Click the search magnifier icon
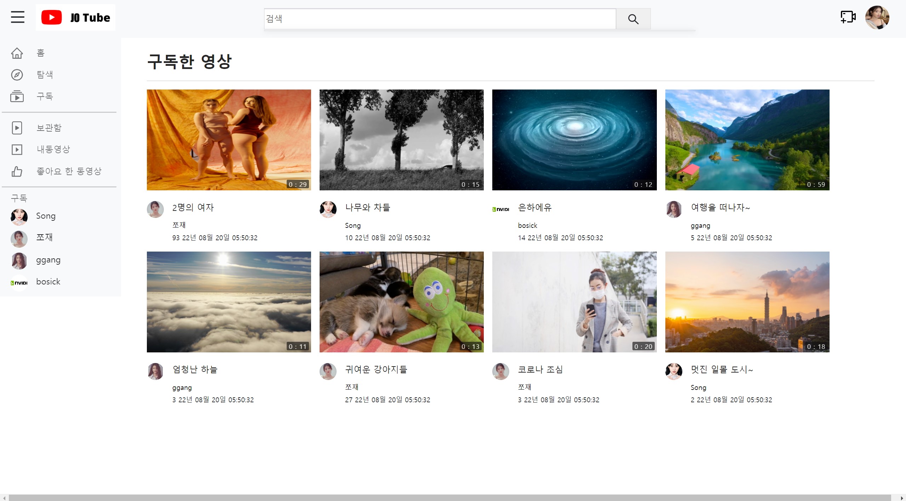The width and height of the screenshot is (906, 501). pos(633,19)
